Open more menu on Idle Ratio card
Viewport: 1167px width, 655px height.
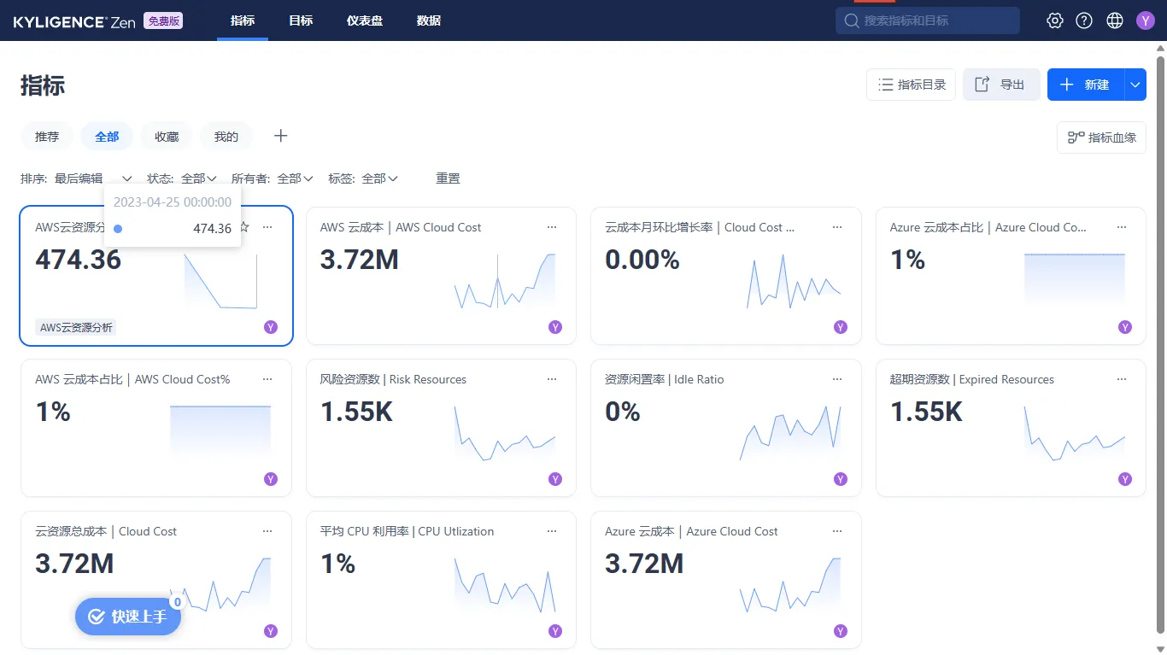pos(837,379)
